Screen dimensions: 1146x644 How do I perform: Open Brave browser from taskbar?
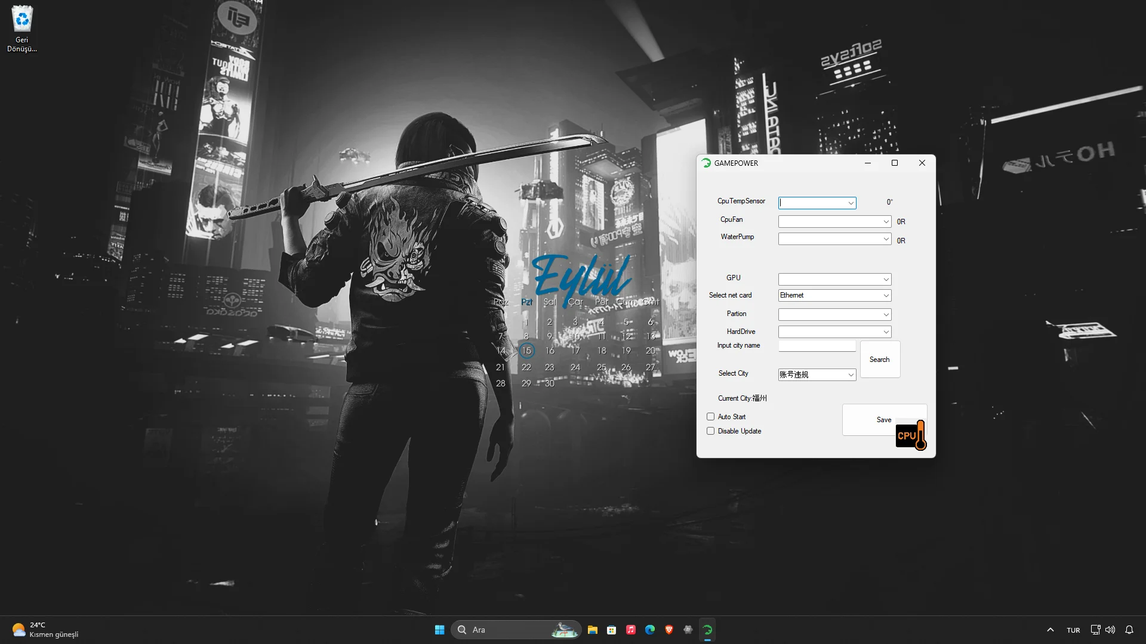[x=669, y=630]
